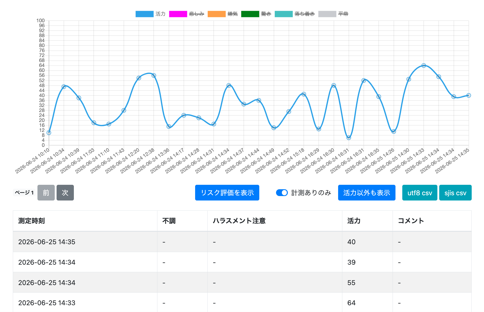Click the data point at 2026-06-24 14:34
This screenshot has width=484, height=312.
pos(229,85)
